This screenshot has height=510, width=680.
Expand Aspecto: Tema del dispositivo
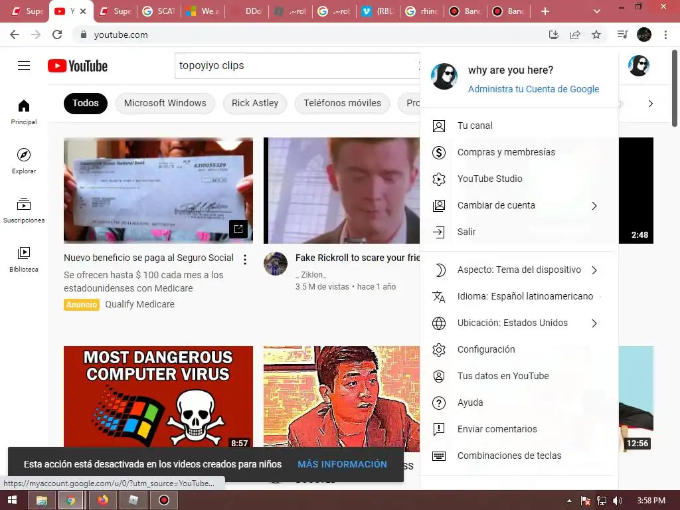(x=519, y=270)
